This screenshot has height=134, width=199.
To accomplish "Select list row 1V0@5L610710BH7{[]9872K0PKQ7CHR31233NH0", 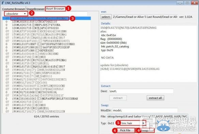I will point(47,44).
